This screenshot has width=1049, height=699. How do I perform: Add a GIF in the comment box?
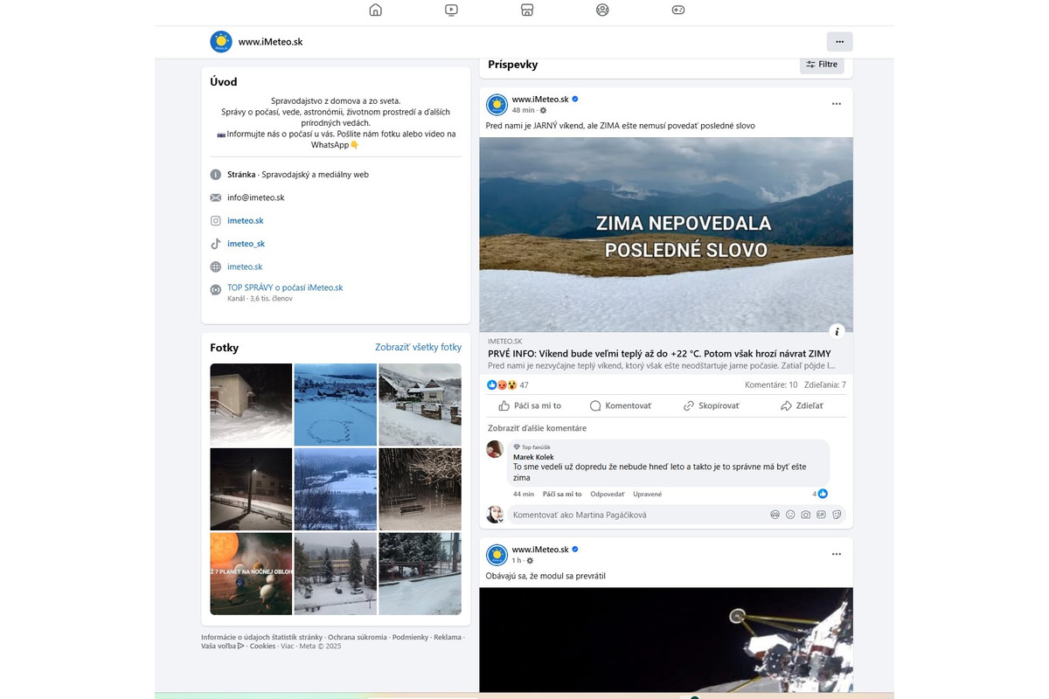(822, 515)
